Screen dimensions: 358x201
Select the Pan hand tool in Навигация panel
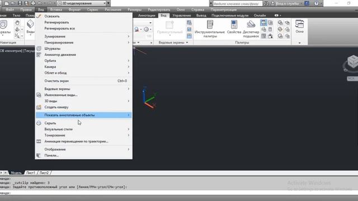tap(17, 22)
